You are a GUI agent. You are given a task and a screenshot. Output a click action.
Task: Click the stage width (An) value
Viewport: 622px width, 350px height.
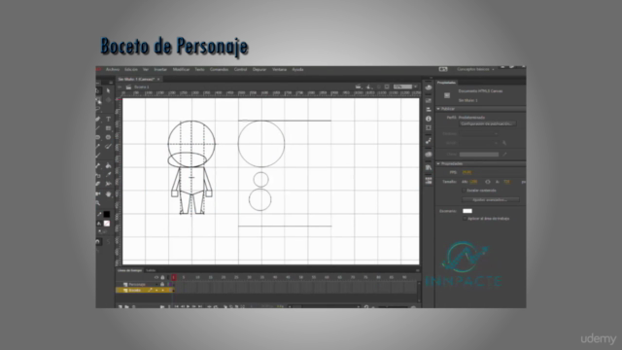tap(473, 182)
